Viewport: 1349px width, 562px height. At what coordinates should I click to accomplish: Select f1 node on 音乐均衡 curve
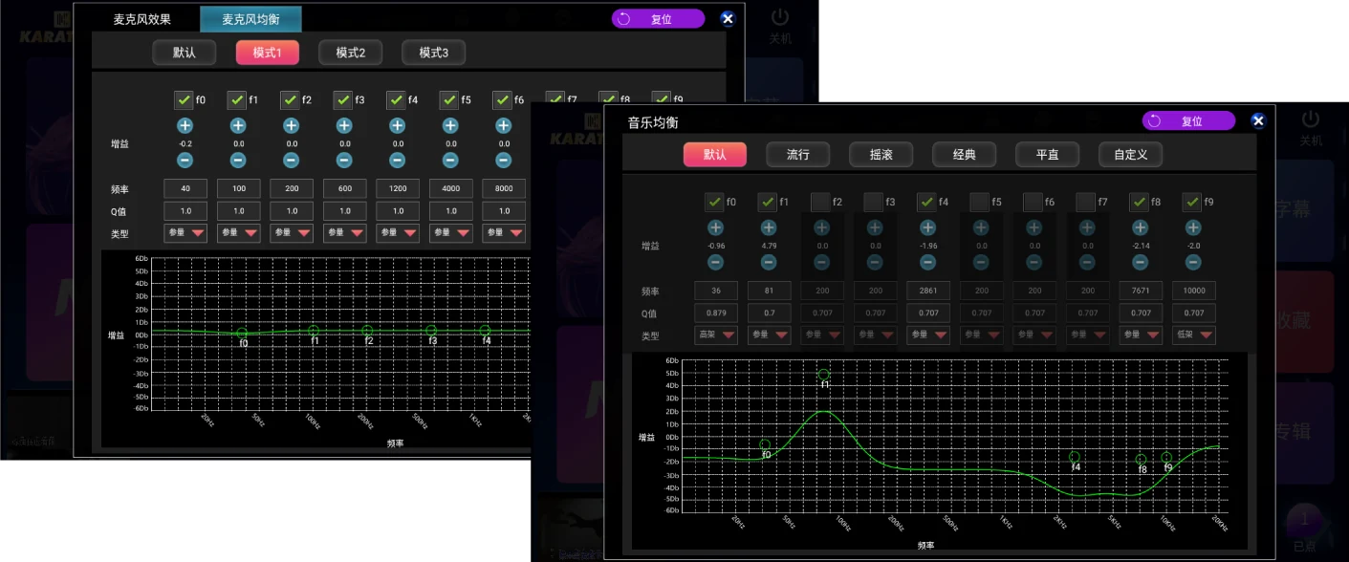[x=824, y=375]
